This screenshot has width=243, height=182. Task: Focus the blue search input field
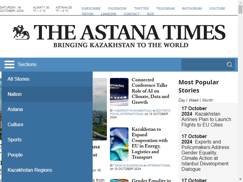[x=208, y=65]
